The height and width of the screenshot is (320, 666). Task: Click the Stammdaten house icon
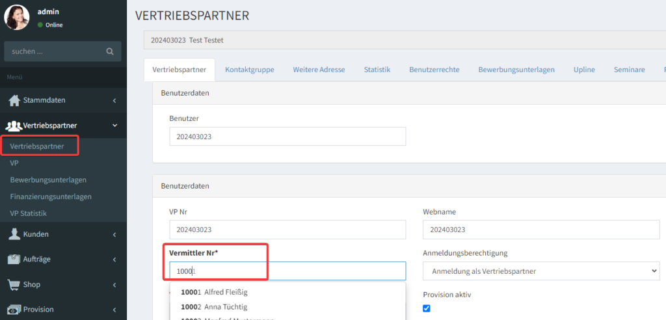click(x=14, y=101)
